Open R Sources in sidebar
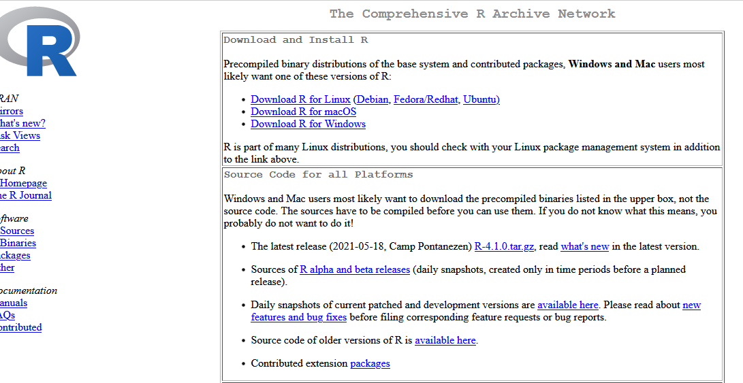This screenshot has width=743, height=383. [17, 231]
